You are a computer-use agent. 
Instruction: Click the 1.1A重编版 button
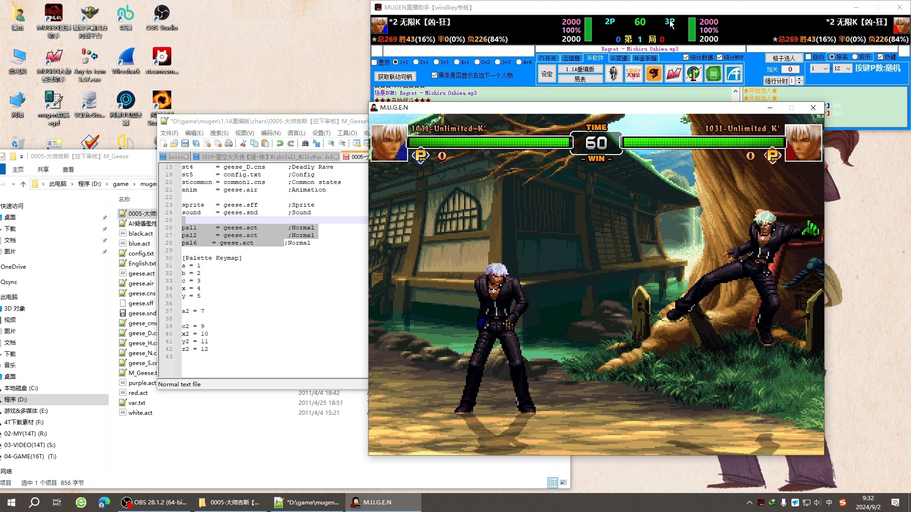(x=580, y=69)
